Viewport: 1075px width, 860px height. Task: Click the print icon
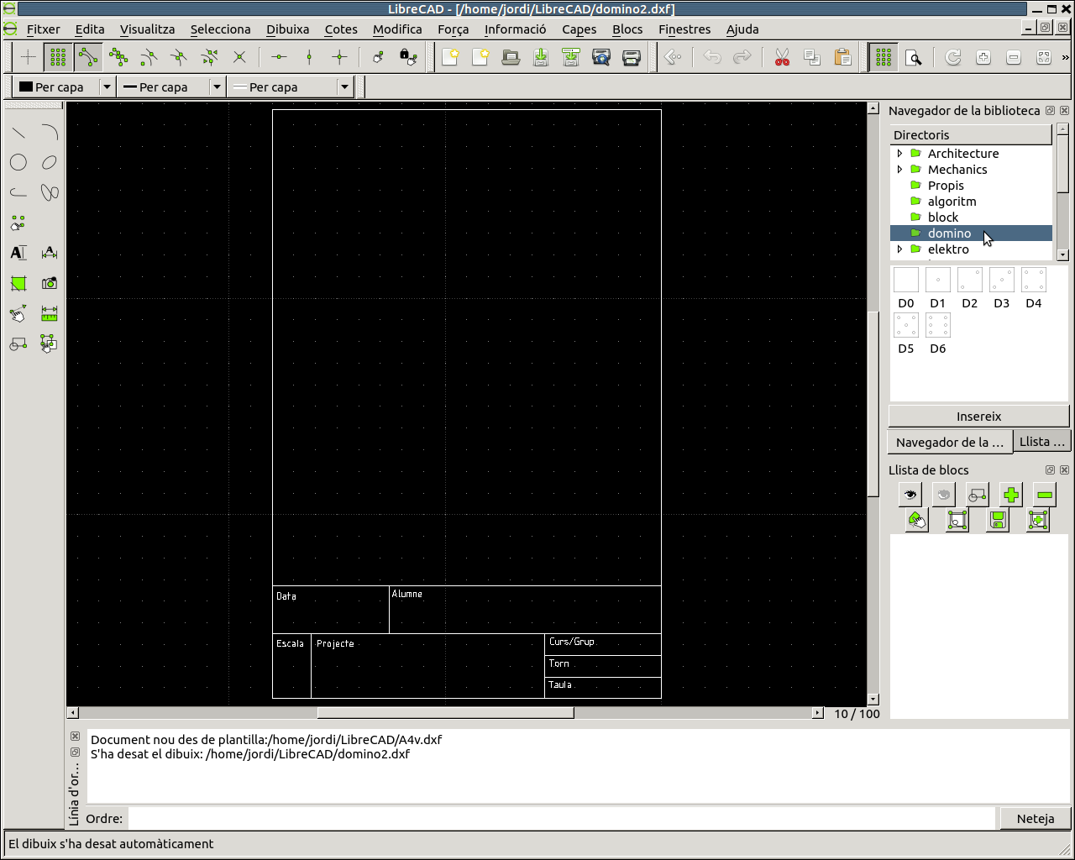tap(632, 57)
